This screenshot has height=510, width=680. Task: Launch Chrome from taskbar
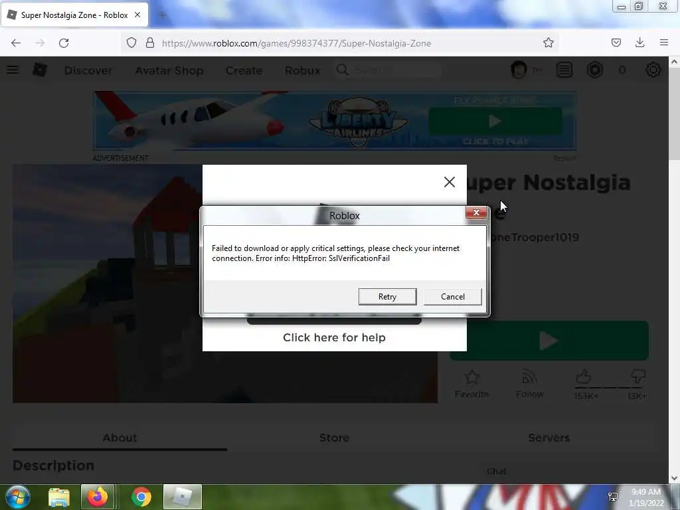point(141,497)
